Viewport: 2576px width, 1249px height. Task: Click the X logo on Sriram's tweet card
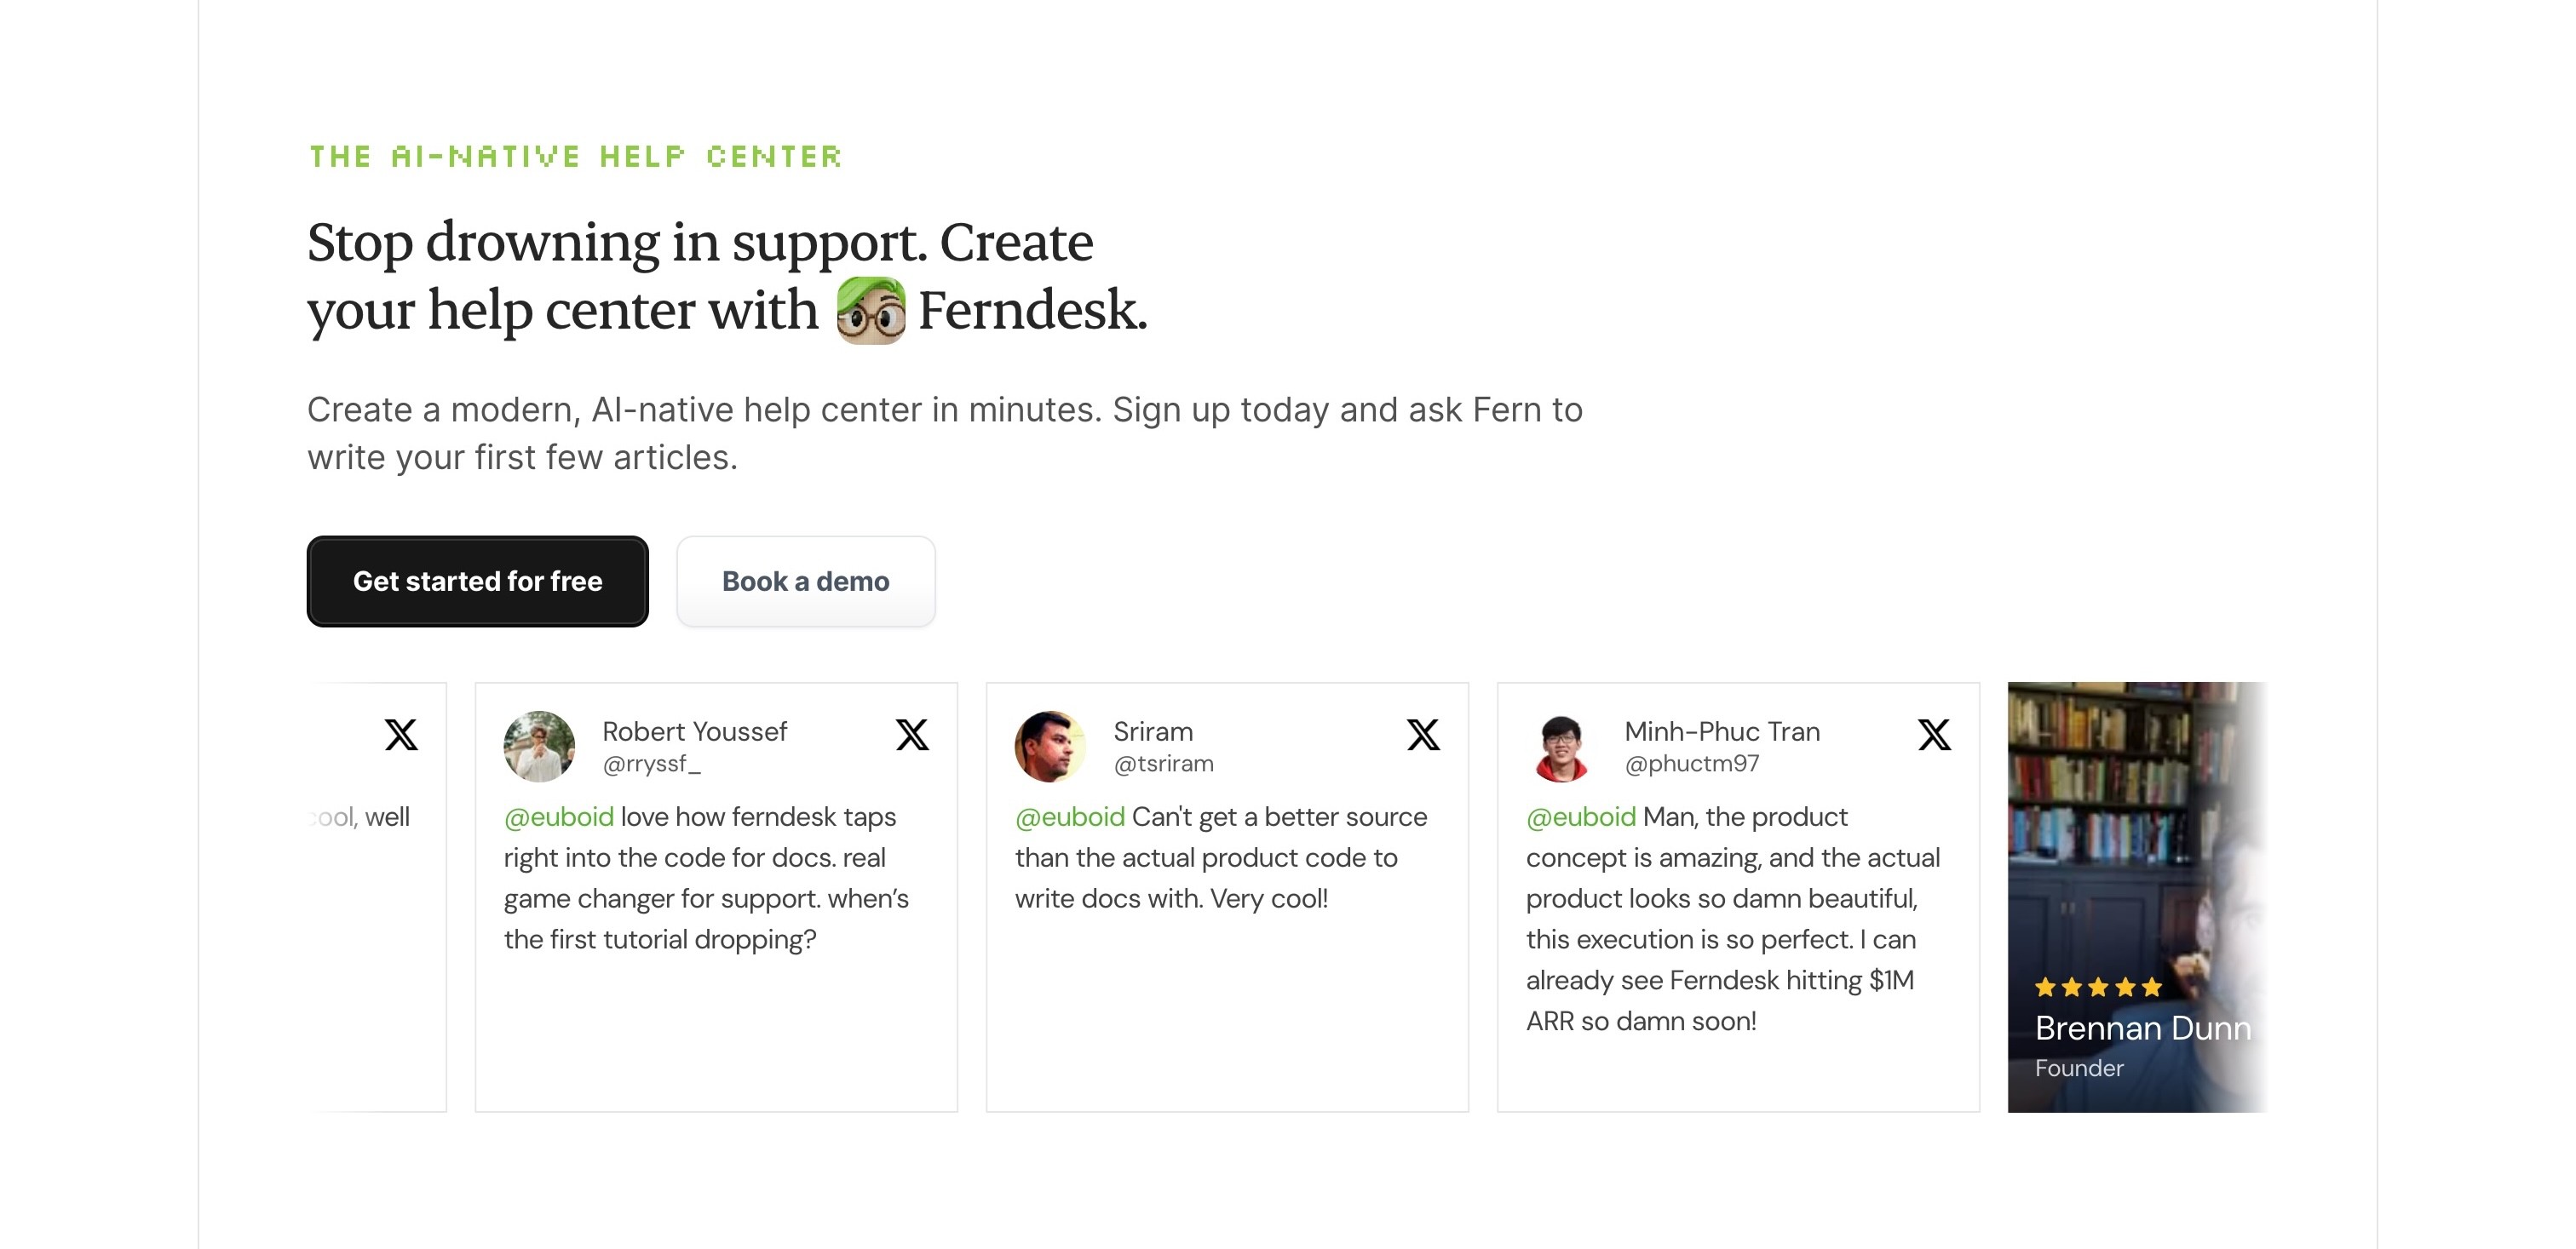pos(1422,735)
